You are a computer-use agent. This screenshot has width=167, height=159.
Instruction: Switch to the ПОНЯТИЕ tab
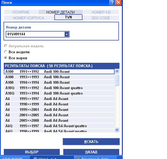[21, 12]
